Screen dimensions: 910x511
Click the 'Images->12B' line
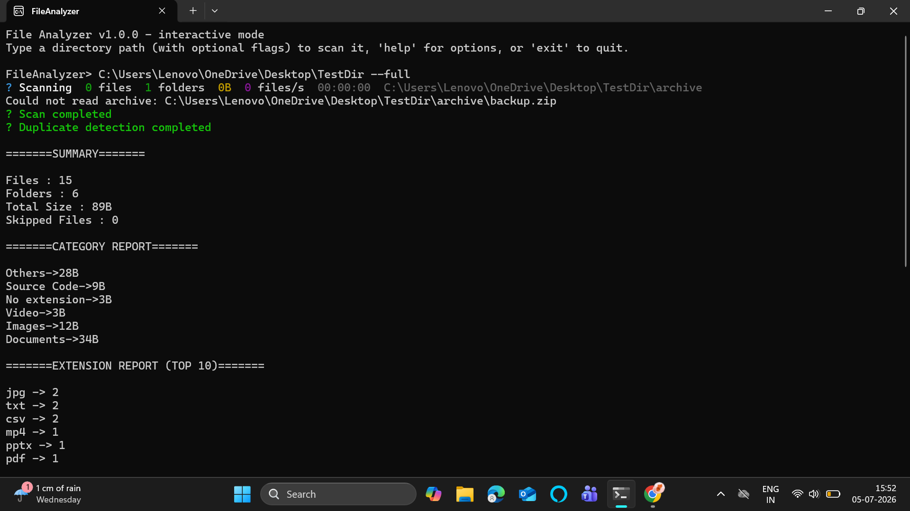[x=42, y=326]
